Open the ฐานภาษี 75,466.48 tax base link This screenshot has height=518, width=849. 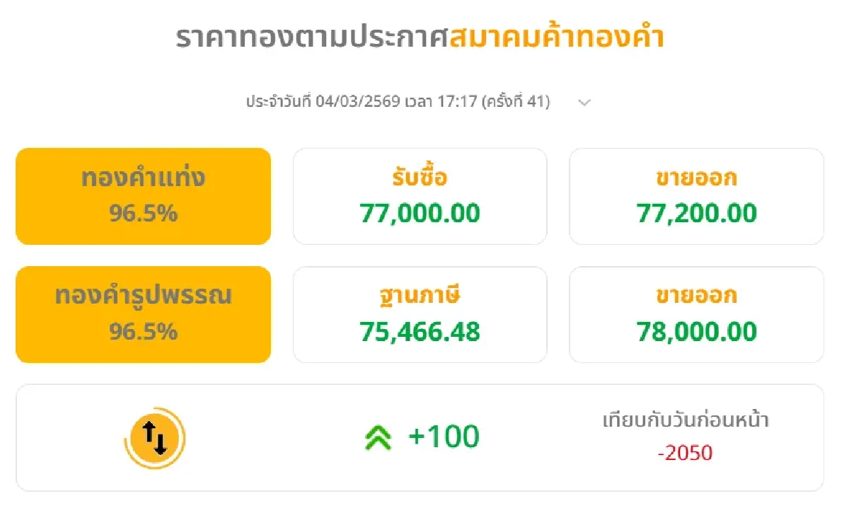pyautogui.click(x=420, y=330)
